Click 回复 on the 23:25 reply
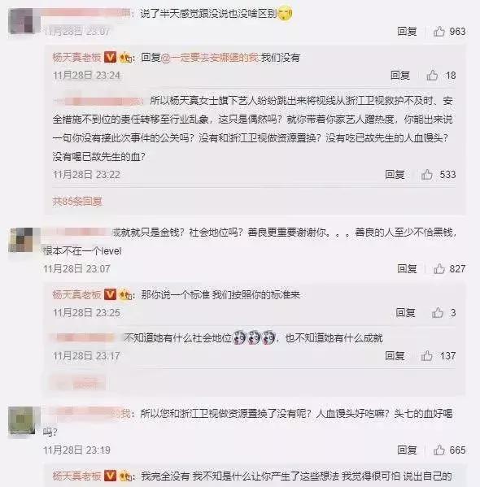Viewport: 480px width, 487px height. click(x=405, y=313)
